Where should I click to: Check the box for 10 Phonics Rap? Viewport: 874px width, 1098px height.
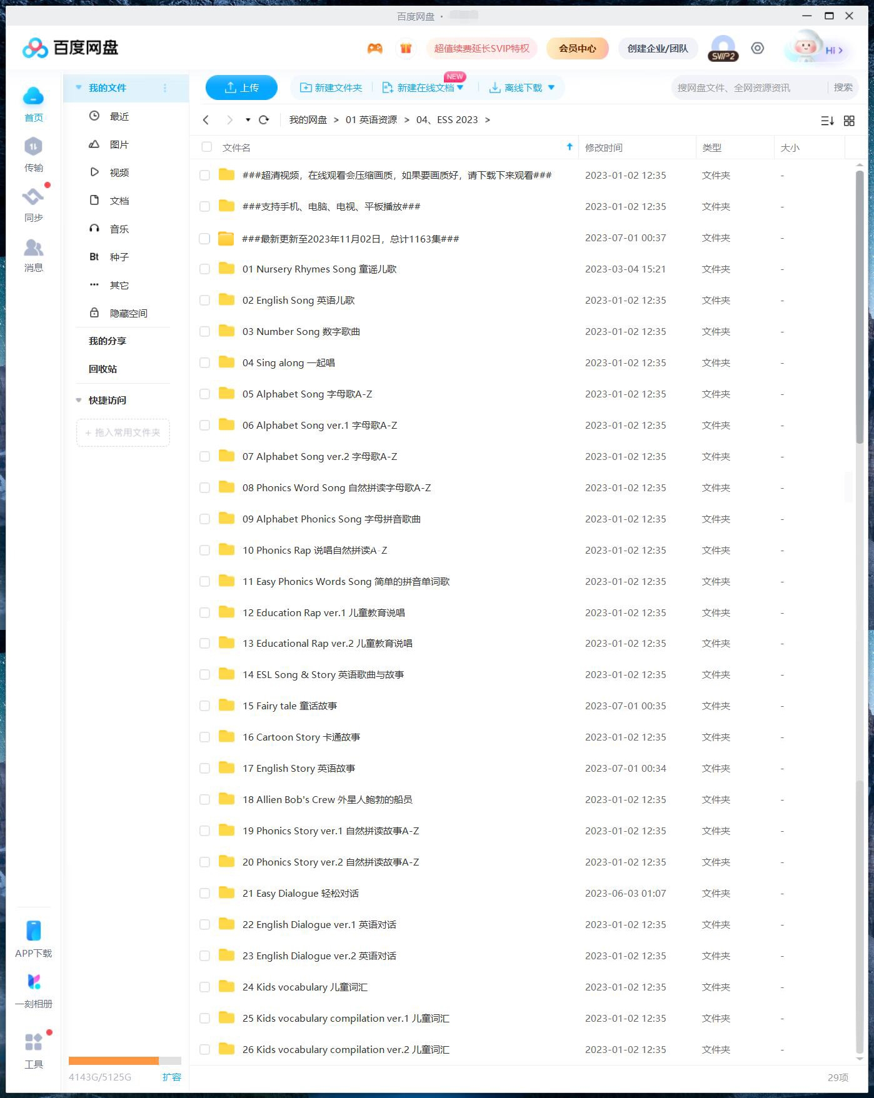[204, 551]
